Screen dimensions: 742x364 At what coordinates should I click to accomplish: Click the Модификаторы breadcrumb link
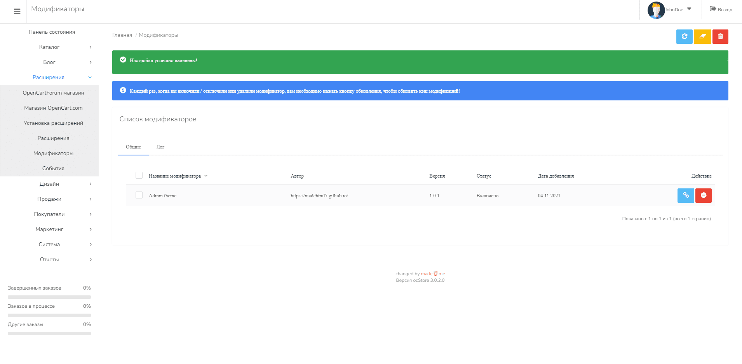[159, 35]
